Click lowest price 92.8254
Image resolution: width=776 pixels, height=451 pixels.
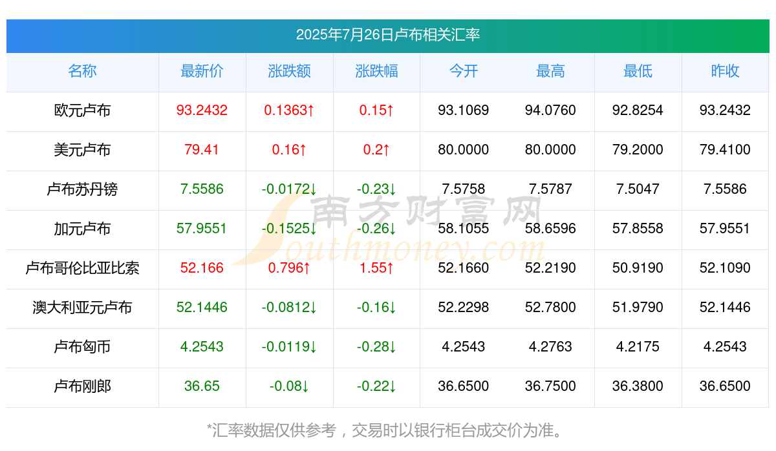(x=638, y=110)
